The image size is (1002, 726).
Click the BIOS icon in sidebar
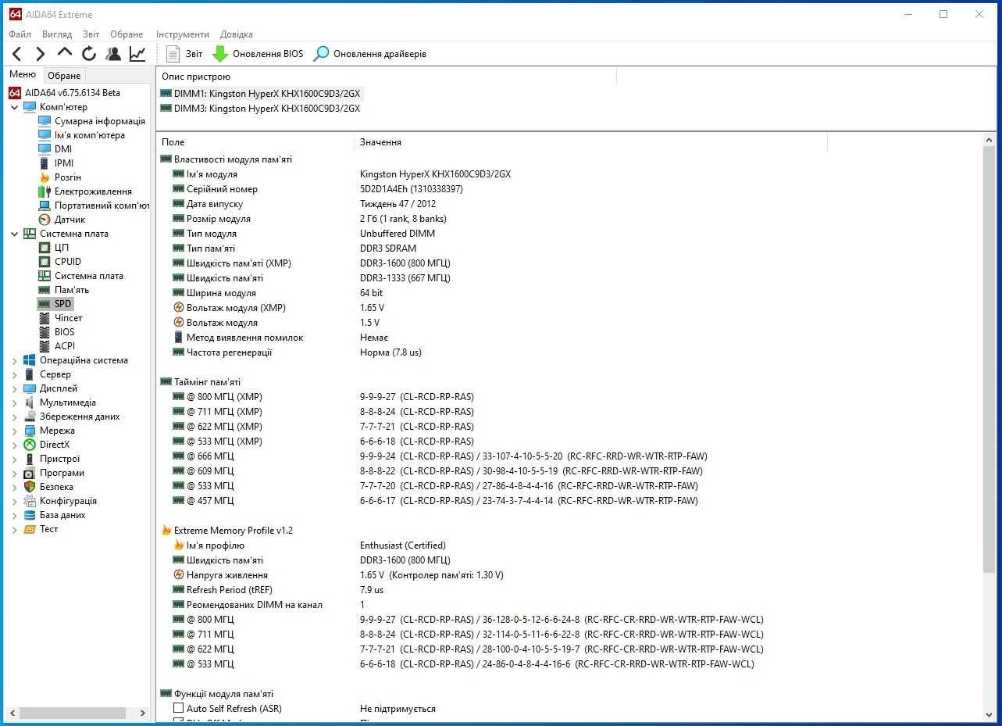coord(45,332)
